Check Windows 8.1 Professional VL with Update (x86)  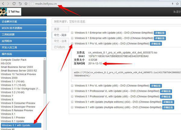point(72,97)
